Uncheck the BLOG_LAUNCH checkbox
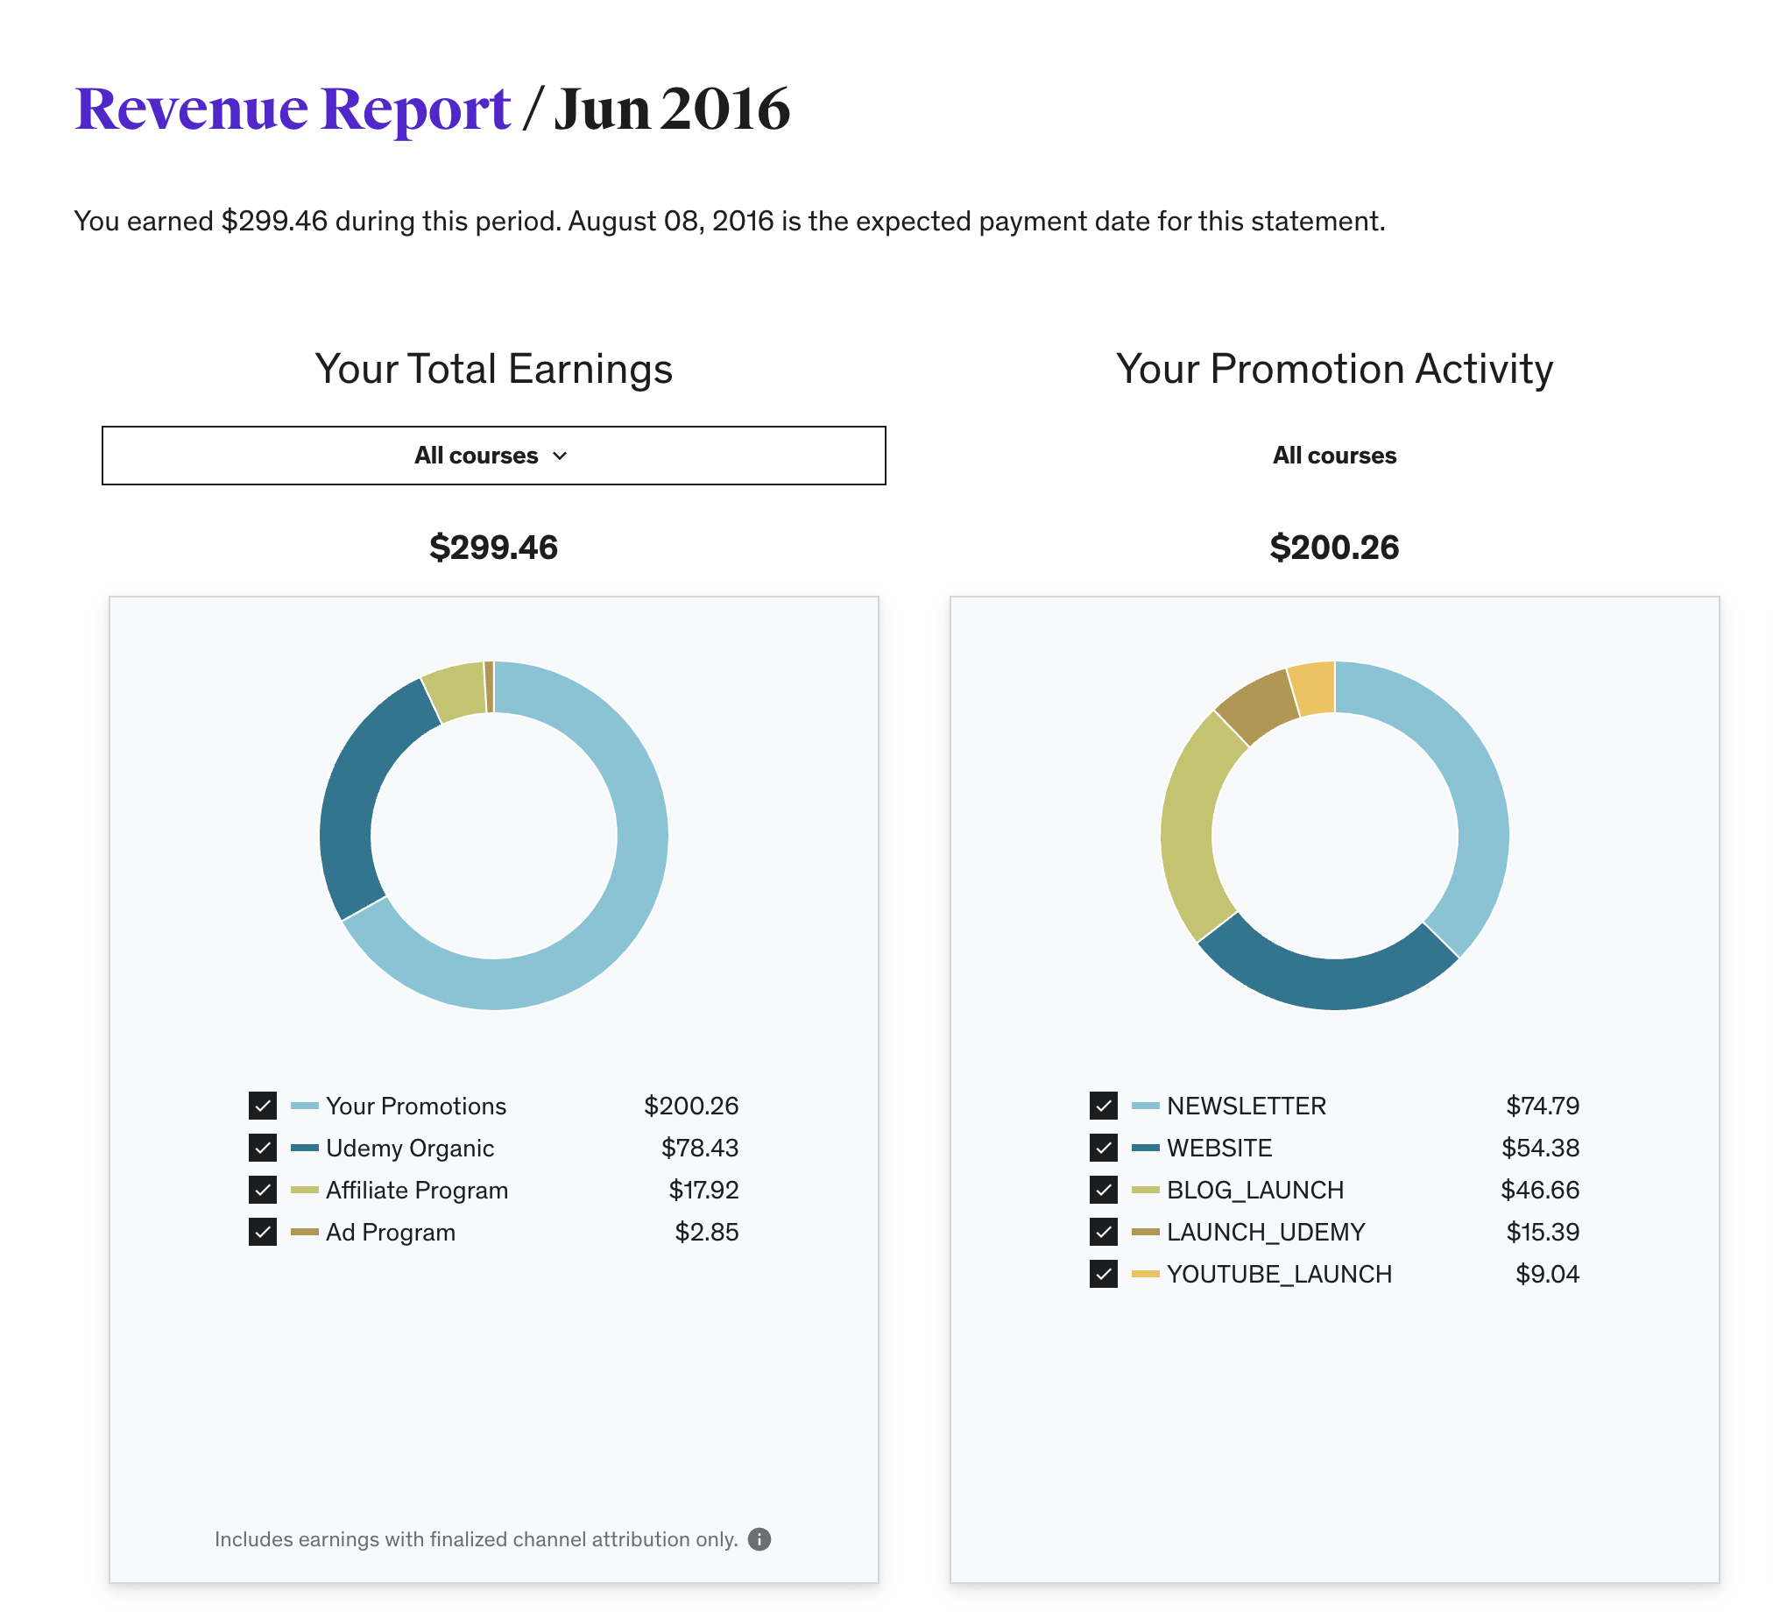The image size is (1773, 1612). (x=1103, y=1190)
